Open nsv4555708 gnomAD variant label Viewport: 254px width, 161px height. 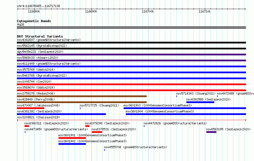(136, 147)
